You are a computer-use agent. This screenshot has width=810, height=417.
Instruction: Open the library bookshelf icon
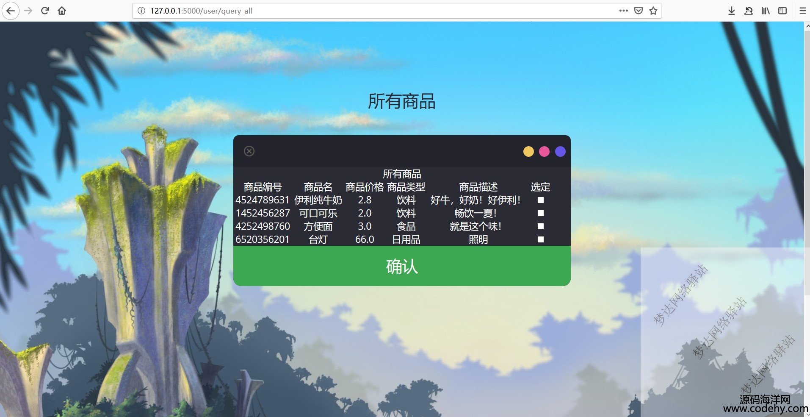coord(766,11)
